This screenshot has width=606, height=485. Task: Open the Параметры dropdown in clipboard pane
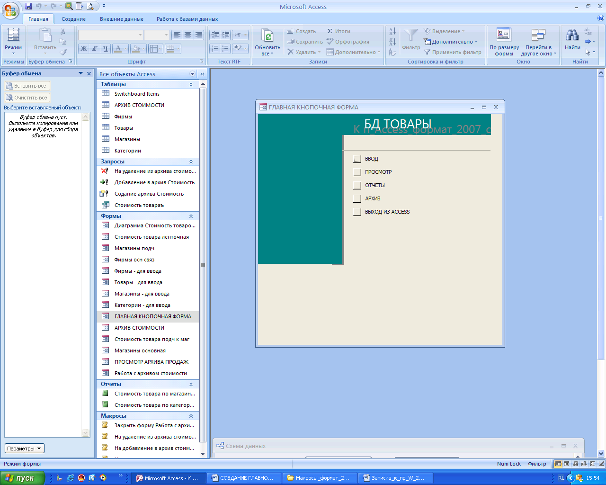(25, 449)
